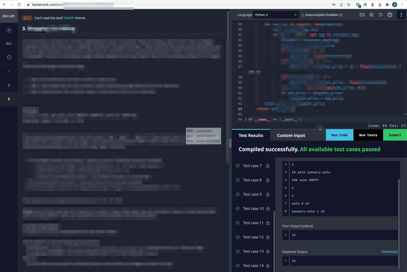Download the Expected Output file
407x272 pixels.
tap(390, 251)
